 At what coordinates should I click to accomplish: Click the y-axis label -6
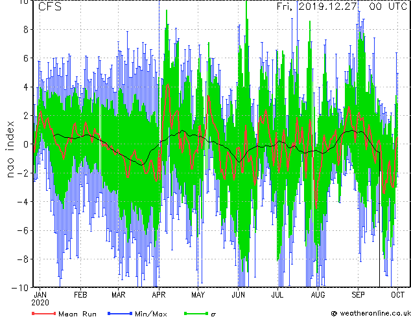click(x=23, y=230)
